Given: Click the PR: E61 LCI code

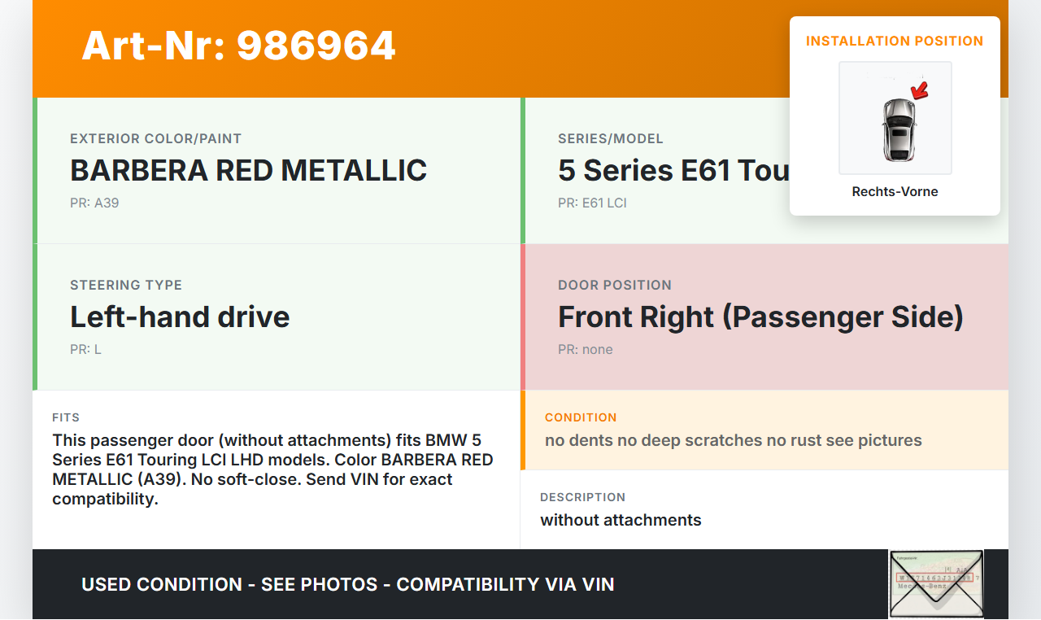Looking at the screenshot, I should point(592,203).
